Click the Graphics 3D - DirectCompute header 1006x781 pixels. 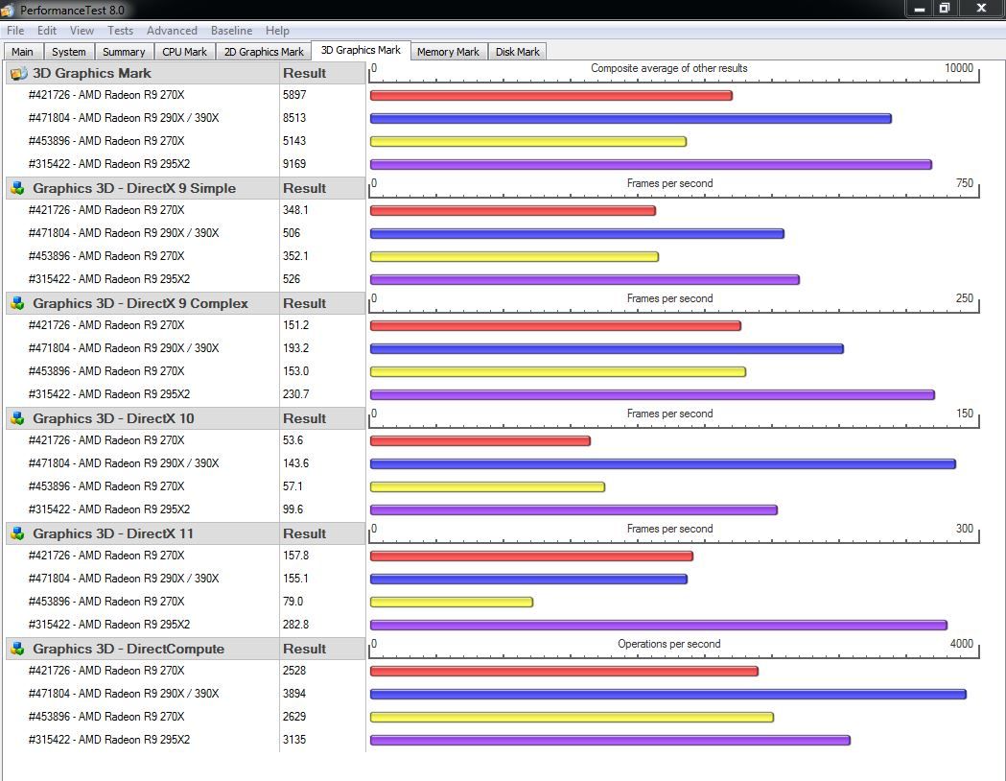pos(143,649)
